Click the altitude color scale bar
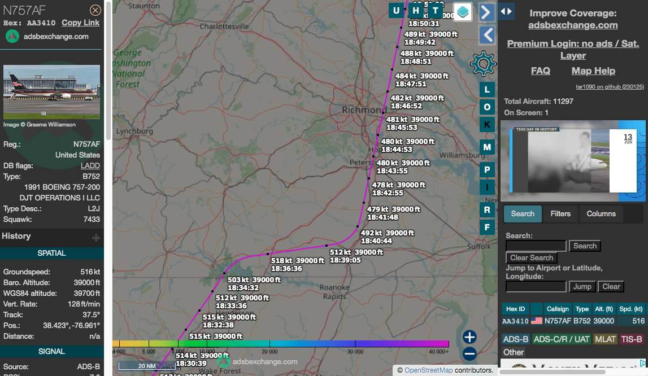The width and height of the screenshot is (648, 376). 281,344
